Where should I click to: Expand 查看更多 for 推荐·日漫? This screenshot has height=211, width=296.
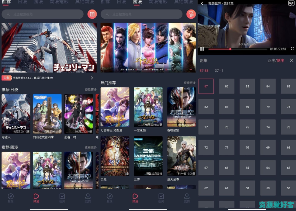tap(91, 90)
